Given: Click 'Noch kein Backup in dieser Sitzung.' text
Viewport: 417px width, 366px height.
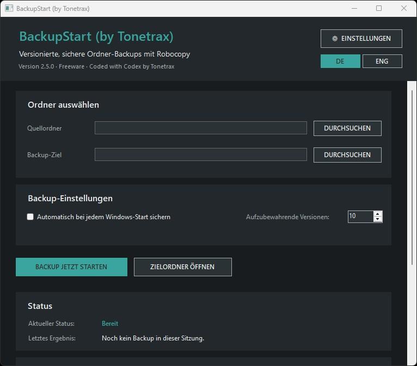Looking at the screenshot, I should click(153, 338).
